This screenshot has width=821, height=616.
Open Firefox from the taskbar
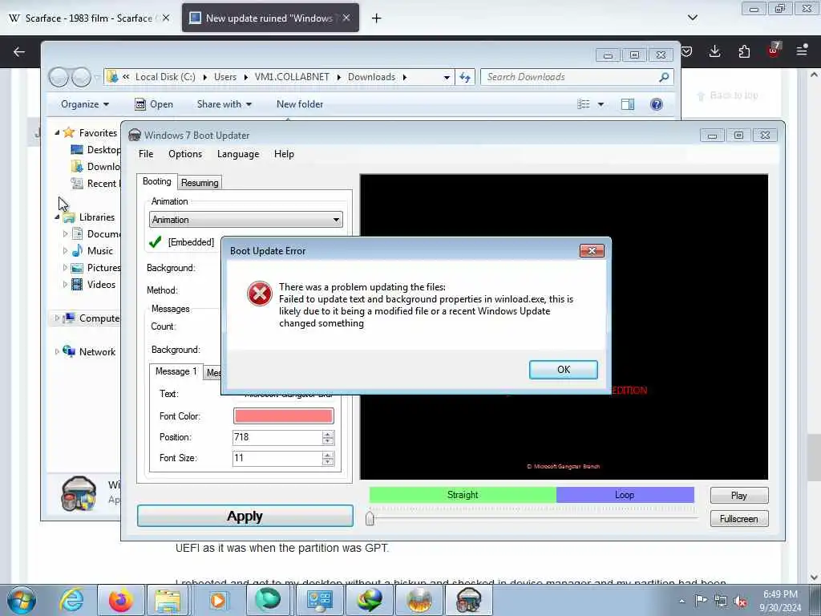point(120,600)
